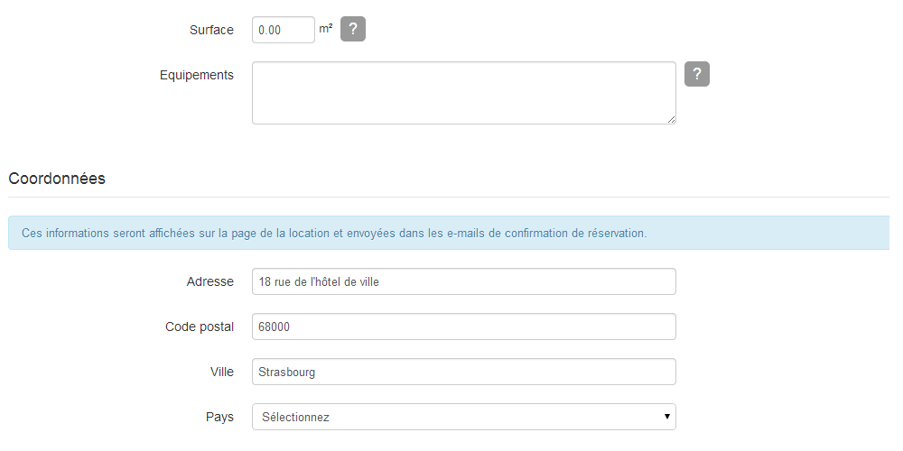Open the help tooltip next to Surface
The height and width of the screenshot is (451, 903).
point(353,30)
